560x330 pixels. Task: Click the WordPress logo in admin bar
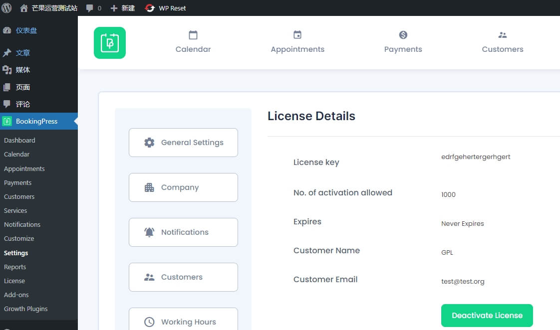click(7, 8)
